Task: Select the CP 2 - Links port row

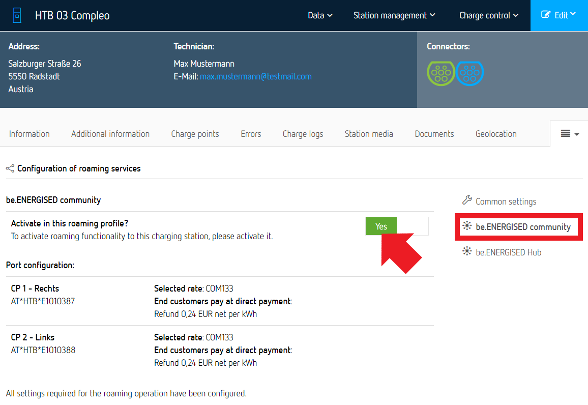Action: [x=220, y=350]
